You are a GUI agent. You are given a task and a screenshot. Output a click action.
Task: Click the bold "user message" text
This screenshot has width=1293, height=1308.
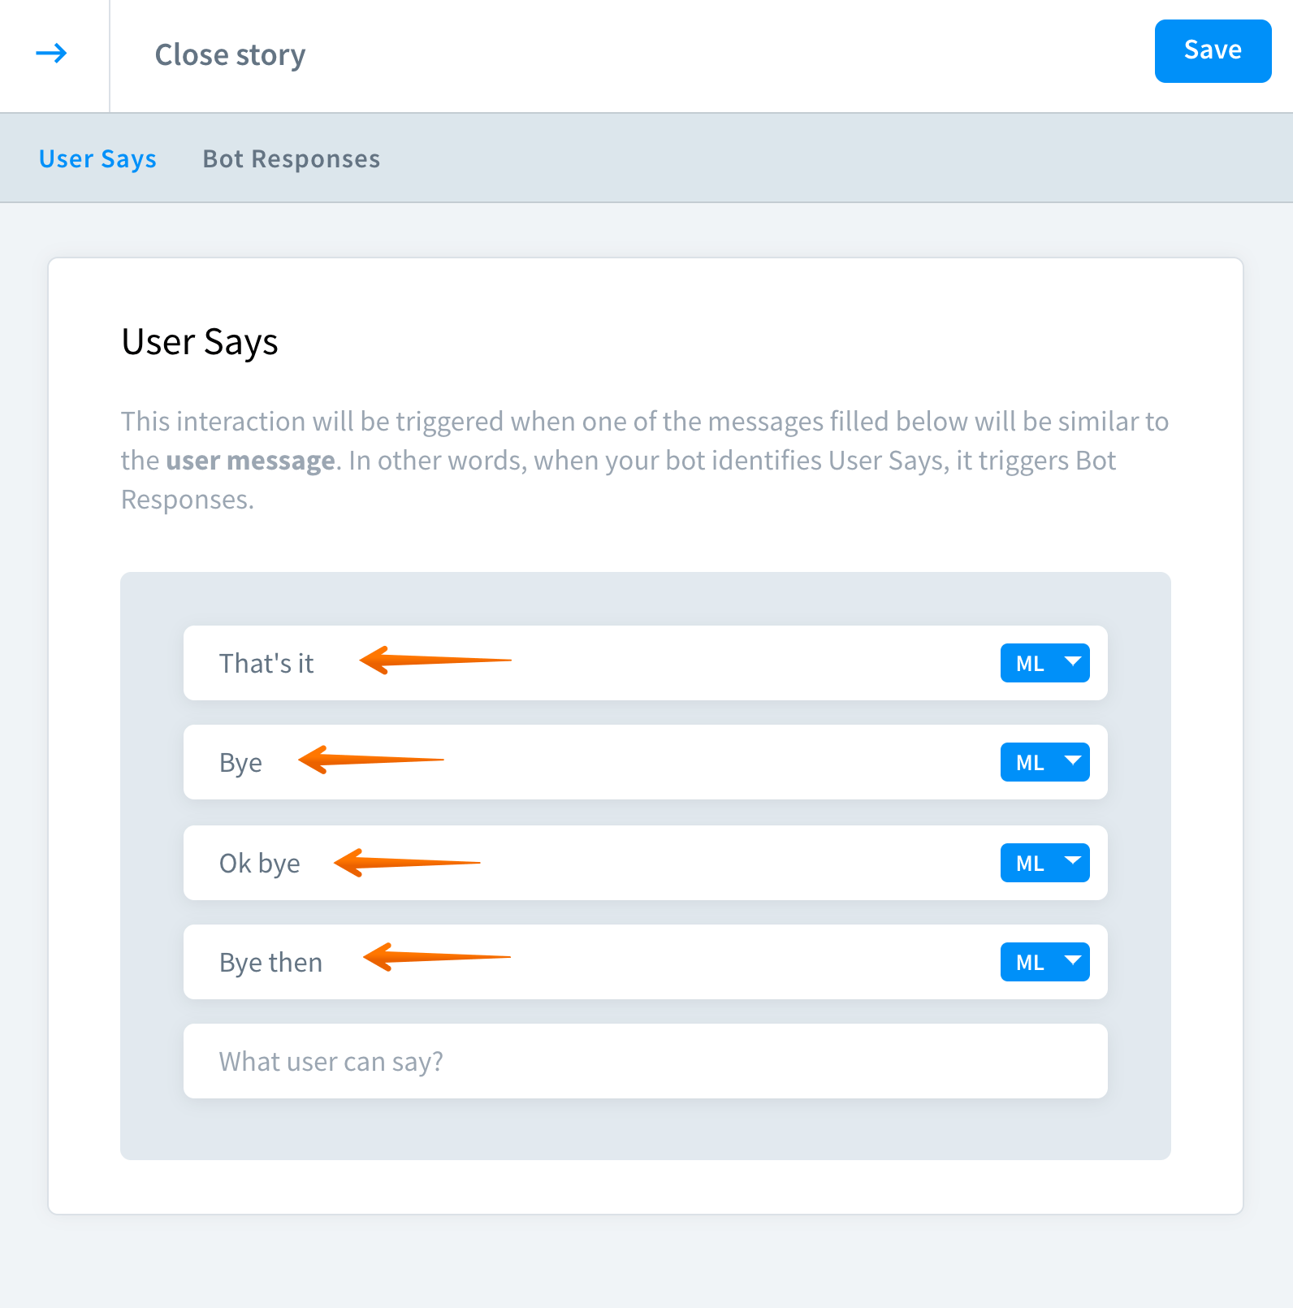250,461
